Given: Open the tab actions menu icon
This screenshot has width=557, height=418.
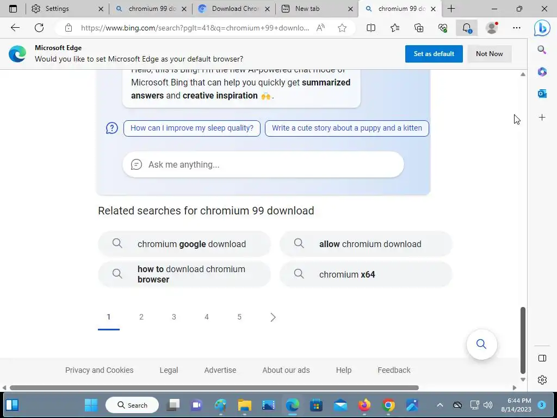Looking at the screenshot, I should [13, 9].
